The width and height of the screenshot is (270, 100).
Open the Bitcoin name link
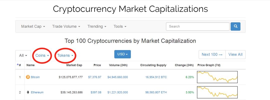(35, 77)
